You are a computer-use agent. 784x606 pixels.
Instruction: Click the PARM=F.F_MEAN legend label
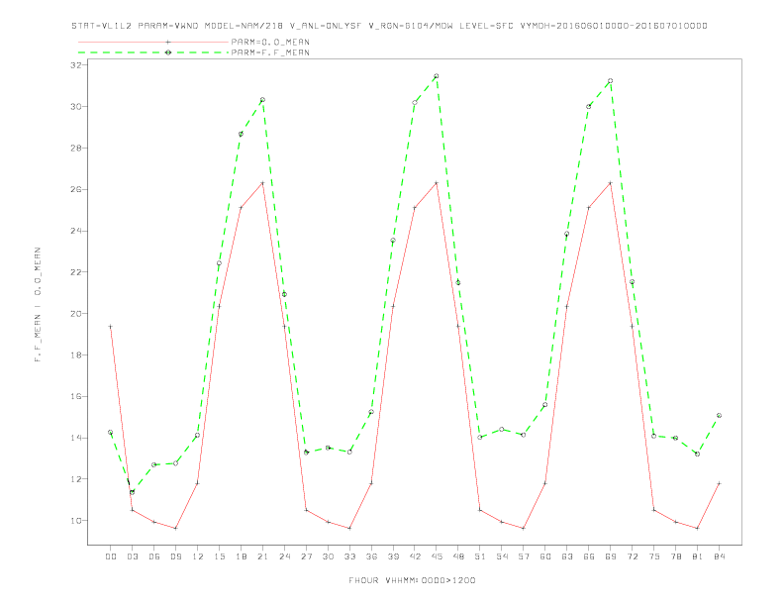pyautogui.click(x=270, y=52)
